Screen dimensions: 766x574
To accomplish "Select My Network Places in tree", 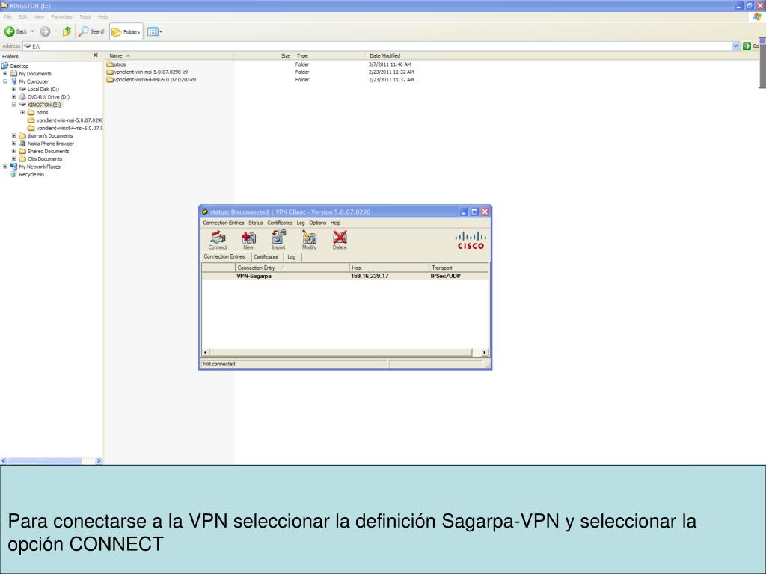I will tap(40, 167).
